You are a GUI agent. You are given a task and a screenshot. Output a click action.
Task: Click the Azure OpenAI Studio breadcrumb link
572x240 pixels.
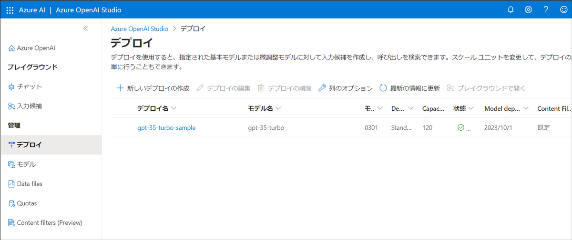pyautogui.click(x=139, y=29)
